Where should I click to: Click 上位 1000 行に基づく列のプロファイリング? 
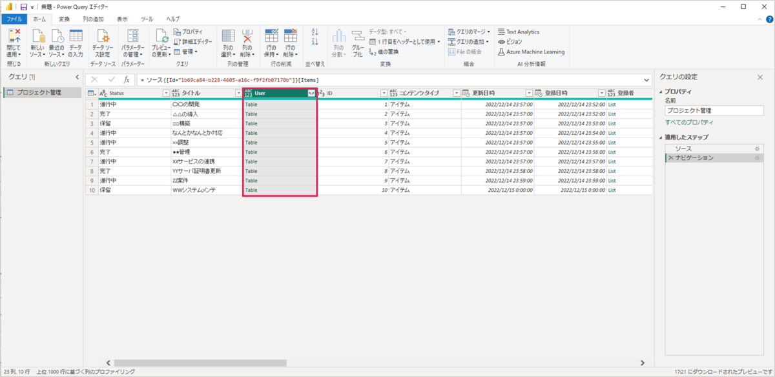tap(85, 372)
